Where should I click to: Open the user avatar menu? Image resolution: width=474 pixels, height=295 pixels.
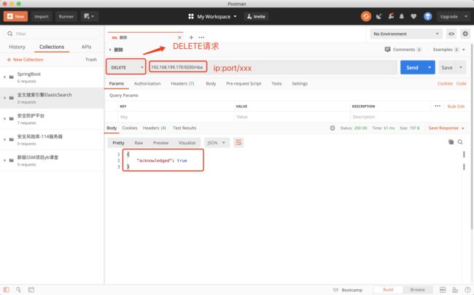tap(428, 16)
